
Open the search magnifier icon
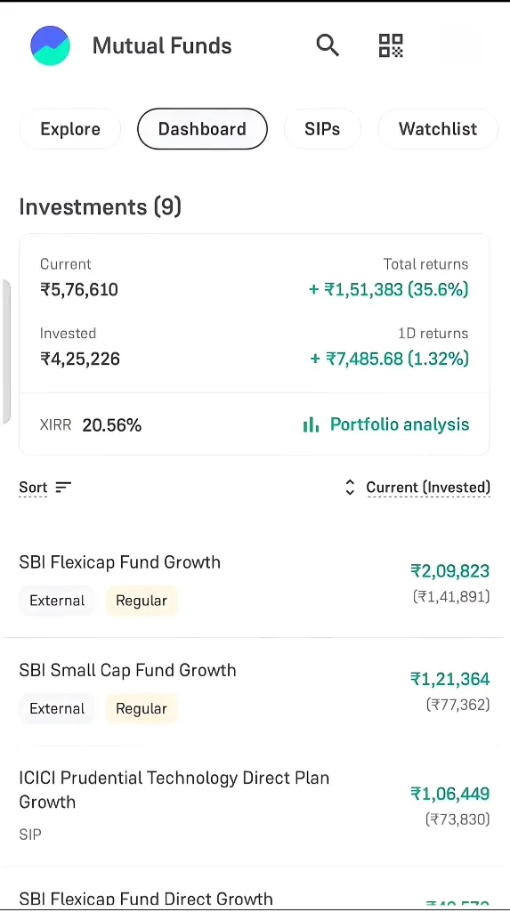pos(328,45)
